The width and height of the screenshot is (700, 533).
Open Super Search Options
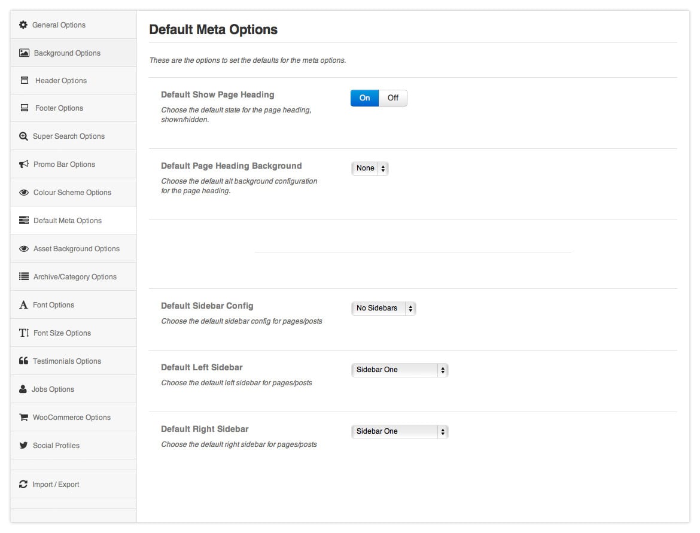pyautogui.click(x=74, y=136)
